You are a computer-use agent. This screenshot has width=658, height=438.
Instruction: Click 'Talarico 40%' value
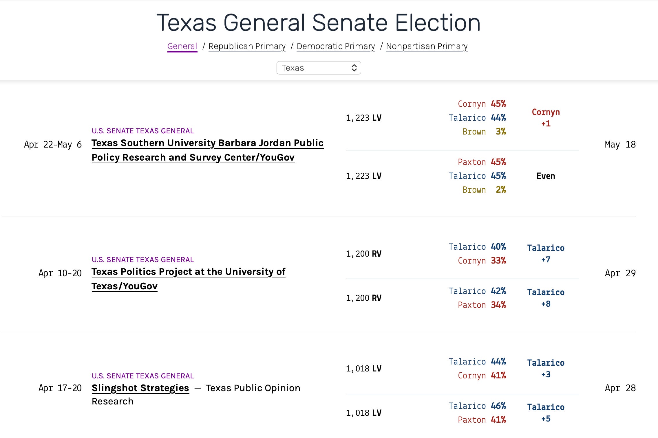click(478, 247)
